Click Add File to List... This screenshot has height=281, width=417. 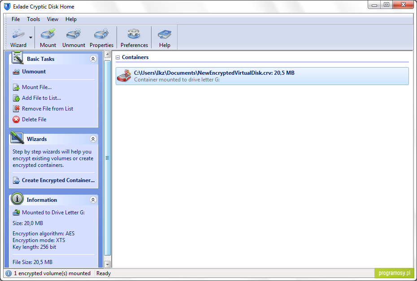[x=42, y=98]
